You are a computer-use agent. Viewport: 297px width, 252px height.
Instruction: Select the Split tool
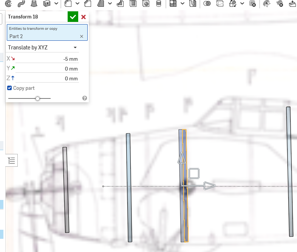(220, 3)
